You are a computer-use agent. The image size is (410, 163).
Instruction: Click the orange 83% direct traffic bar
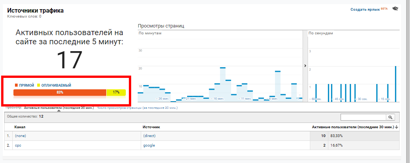tap(59, 92)
